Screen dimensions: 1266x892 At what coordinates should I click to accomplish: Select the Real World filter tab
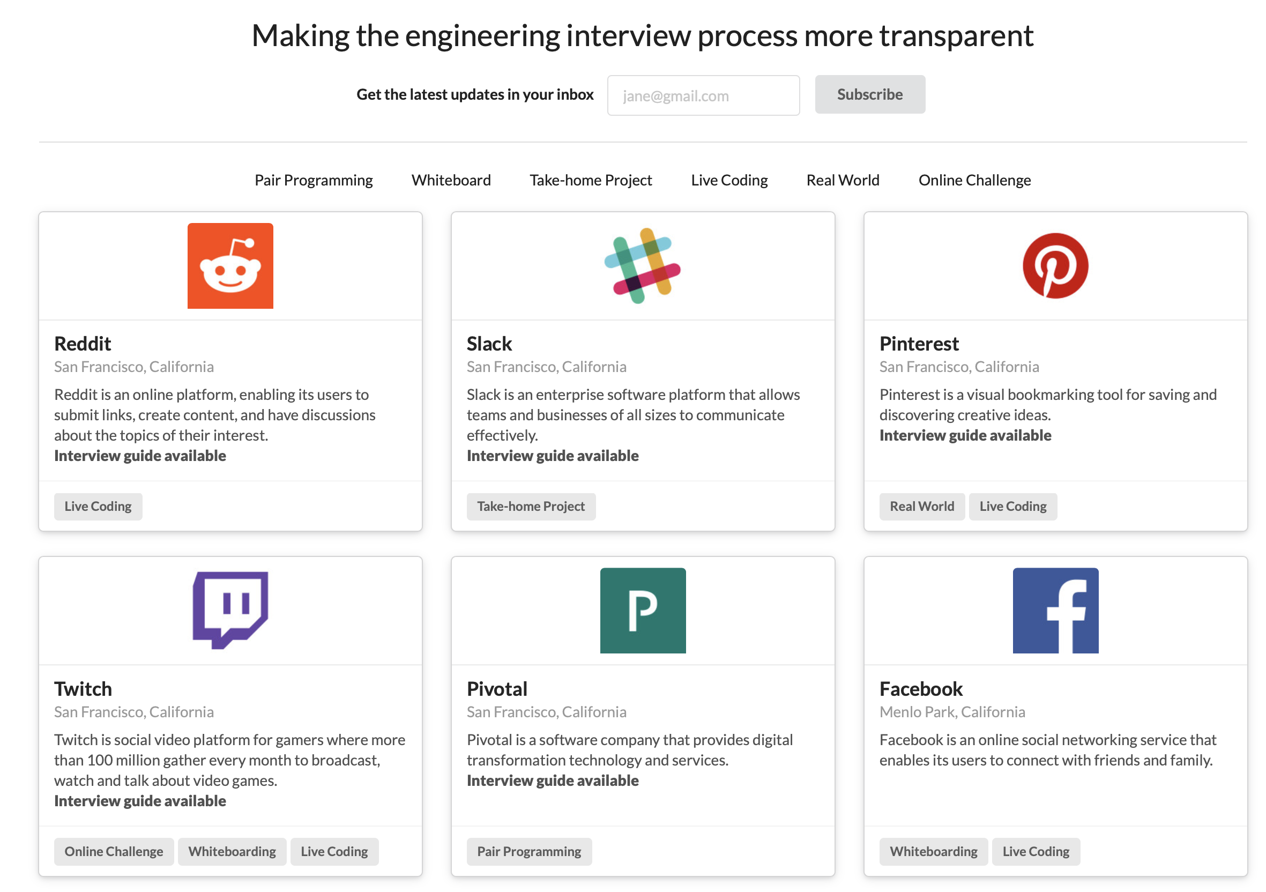(x=843, y=180)
